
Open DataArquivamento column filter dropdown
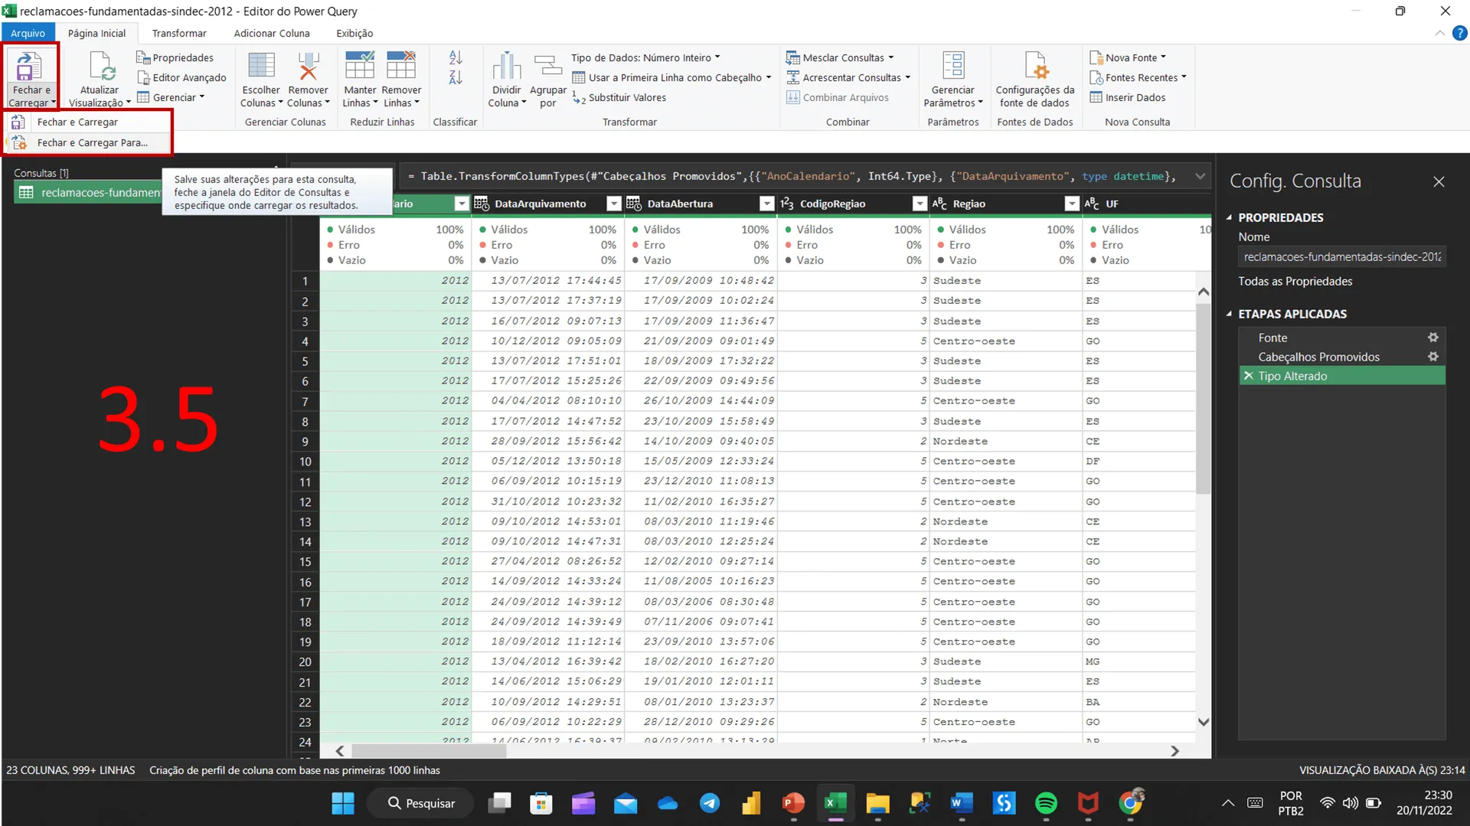click(613, 204)
